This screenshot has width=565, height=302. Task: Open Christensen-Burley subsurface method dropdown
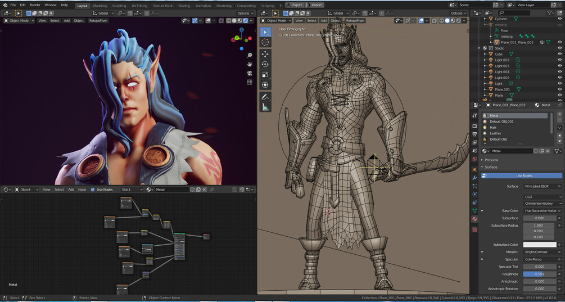pyautogui.click(x=543, y=203)
